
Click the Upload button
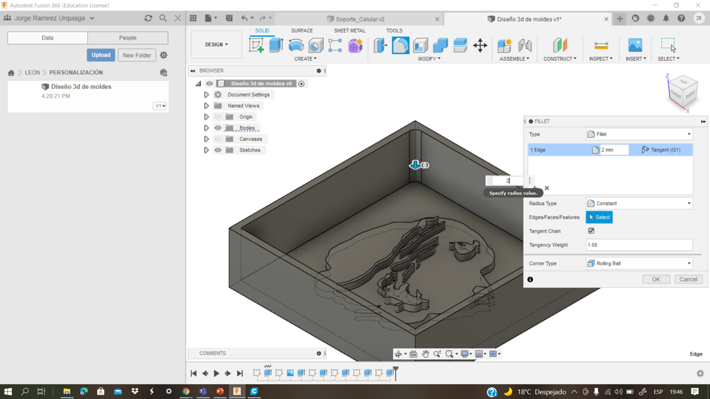[101, 55]
